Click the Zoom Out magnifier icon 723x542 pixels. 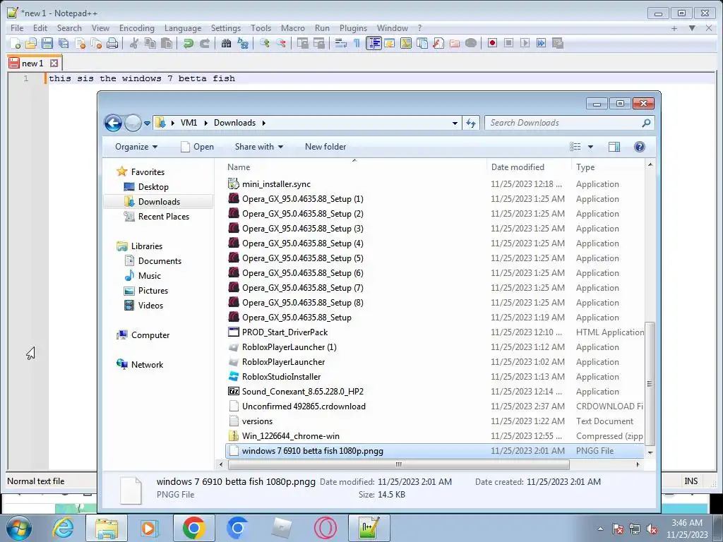coord(281,43)
